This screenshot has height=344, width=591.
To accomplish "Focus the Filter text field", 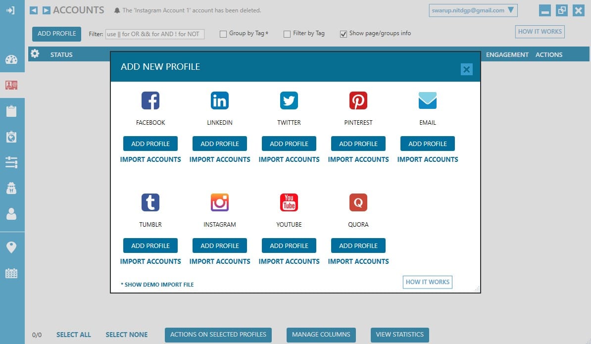I will (155, 34).
